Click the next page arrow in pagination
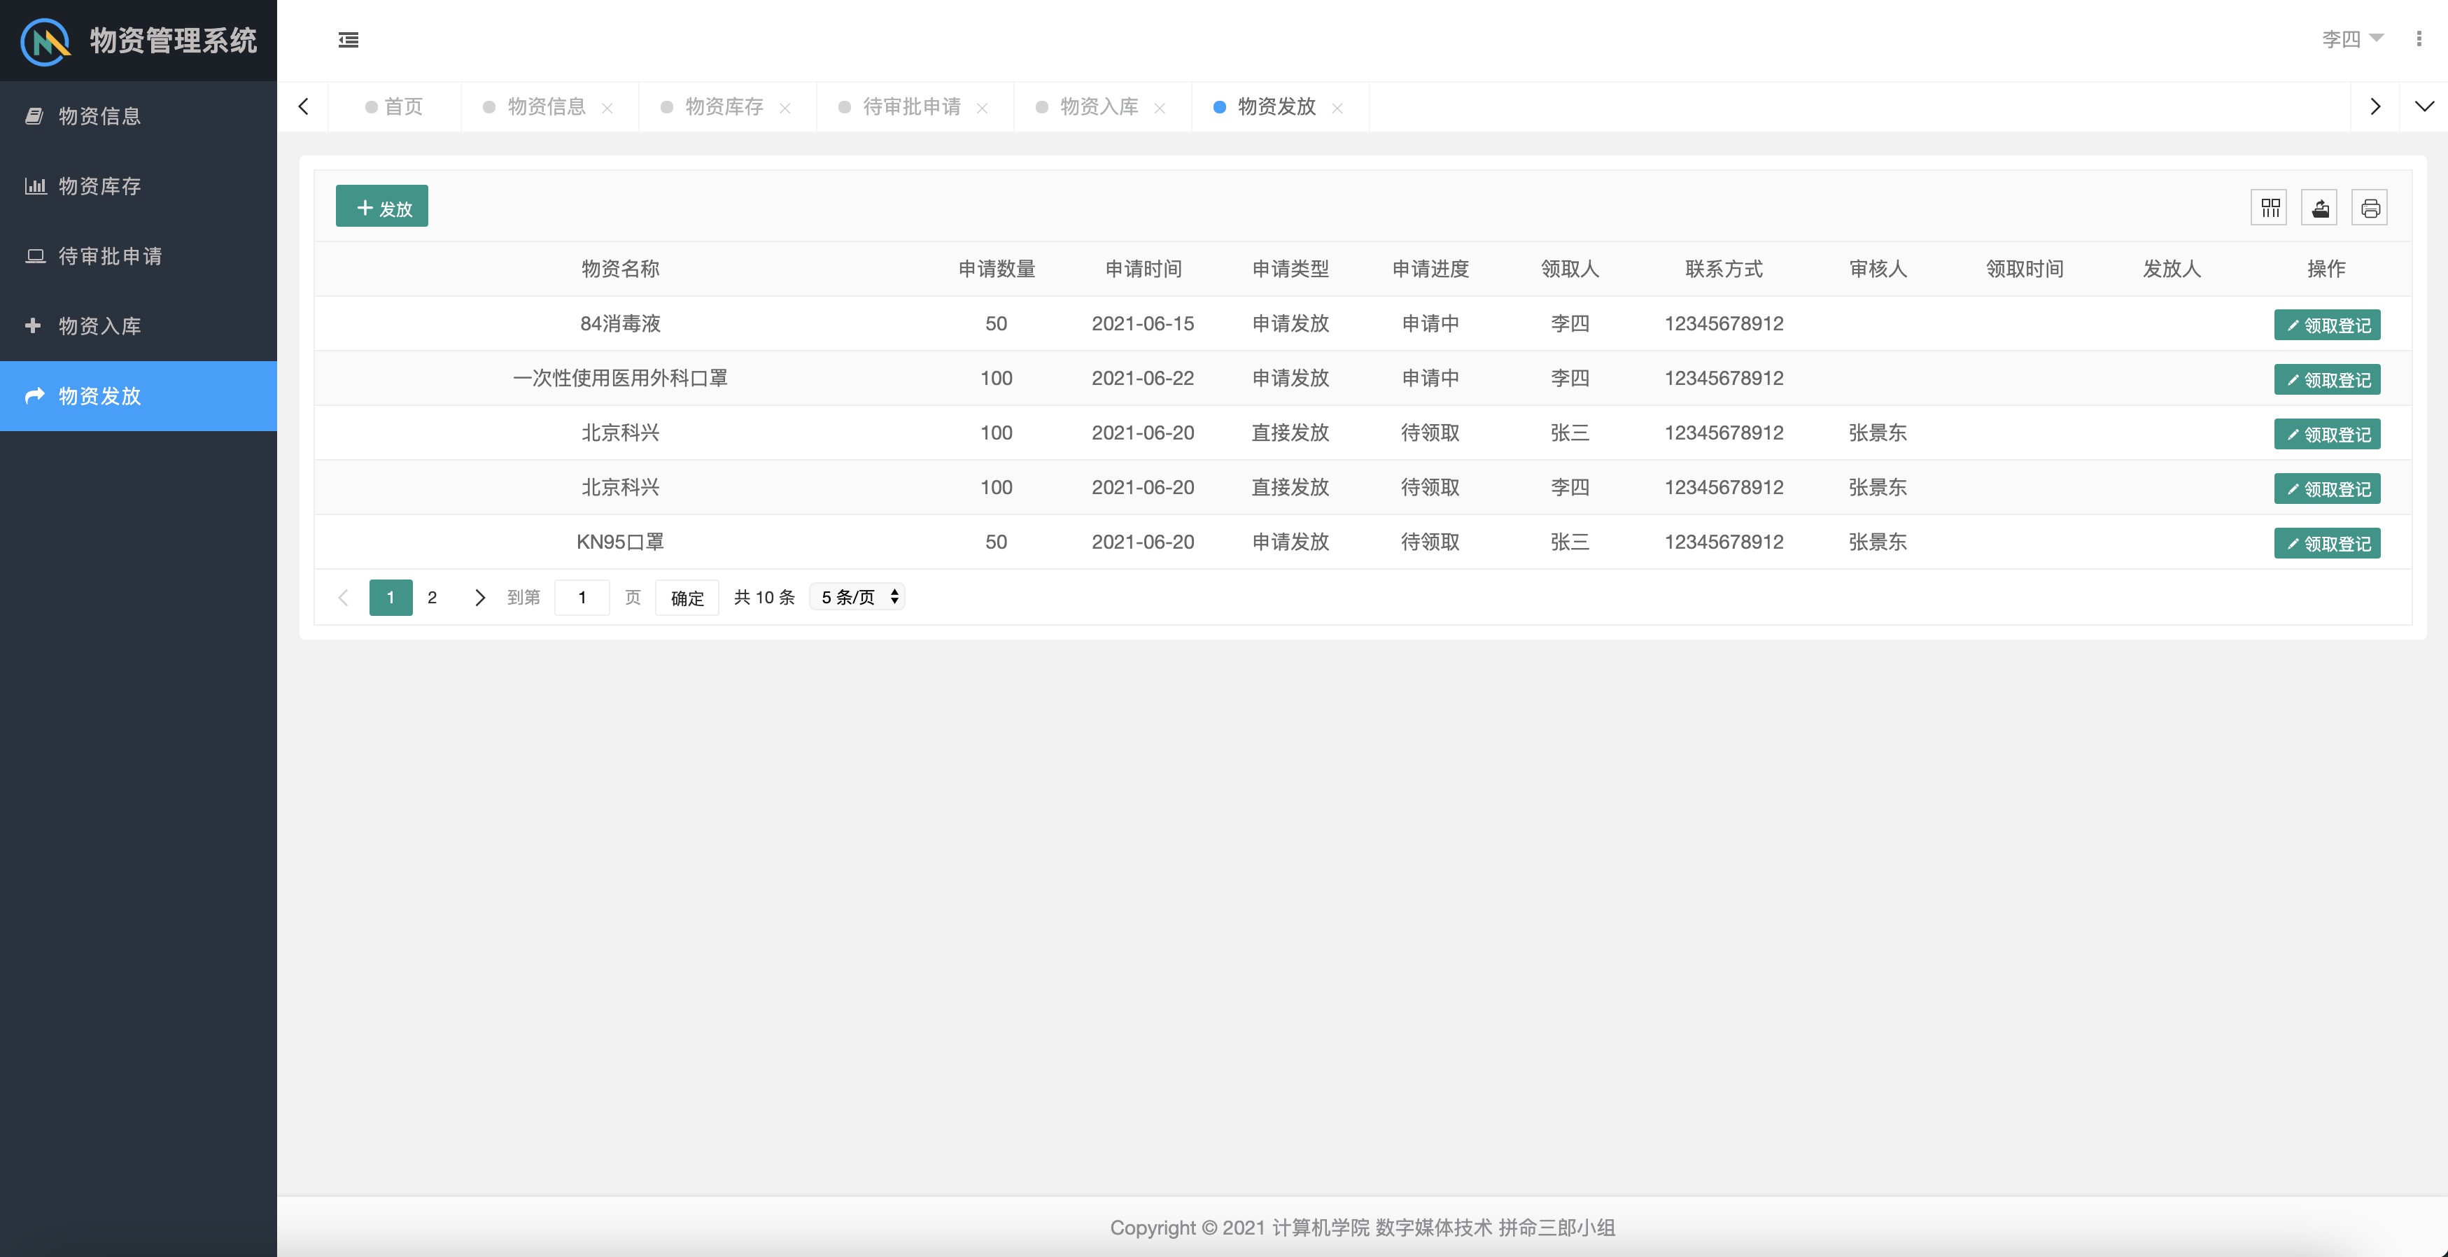 coord(480,597)
